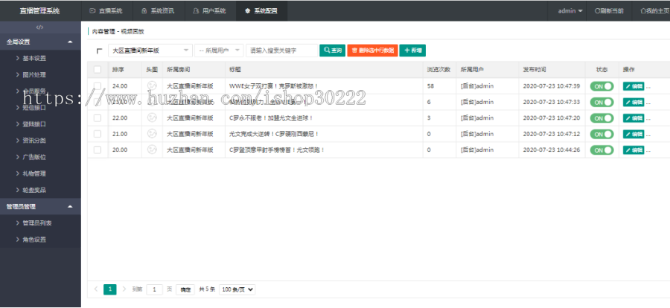Click the orange 删除选中行数据 button
The image size is (670, 308).
pyautogui.click(x=371, y=51)
